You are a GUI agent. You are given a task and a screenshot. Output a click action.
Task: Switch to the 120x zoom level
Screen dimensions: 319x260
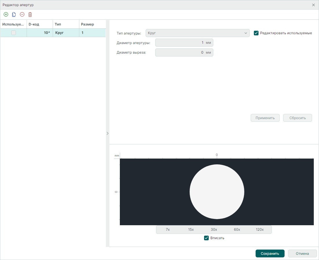260,230
